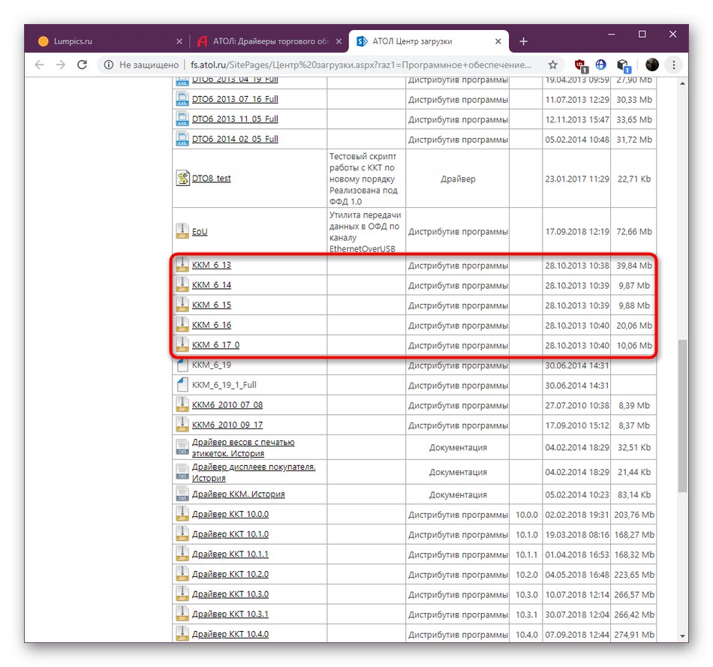Open the KKM6_2010_09_17 link
The height and width of the screenshot is (667, 713).
pos(227,425)
